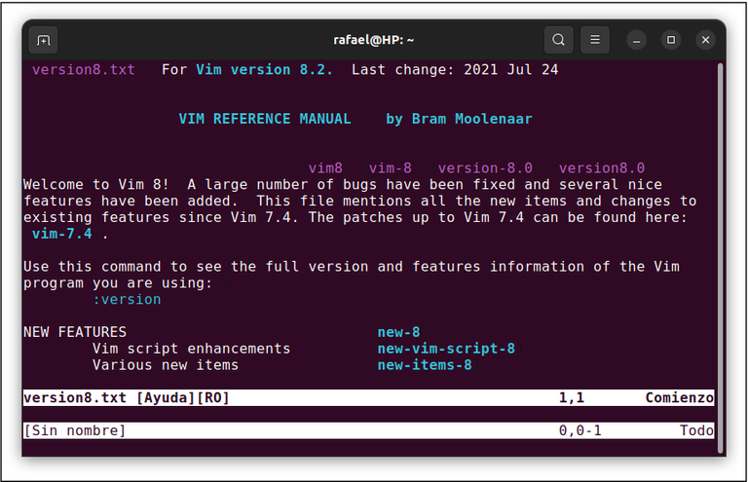Click the Vim version 8.2. header text

[x=264, y=69]
